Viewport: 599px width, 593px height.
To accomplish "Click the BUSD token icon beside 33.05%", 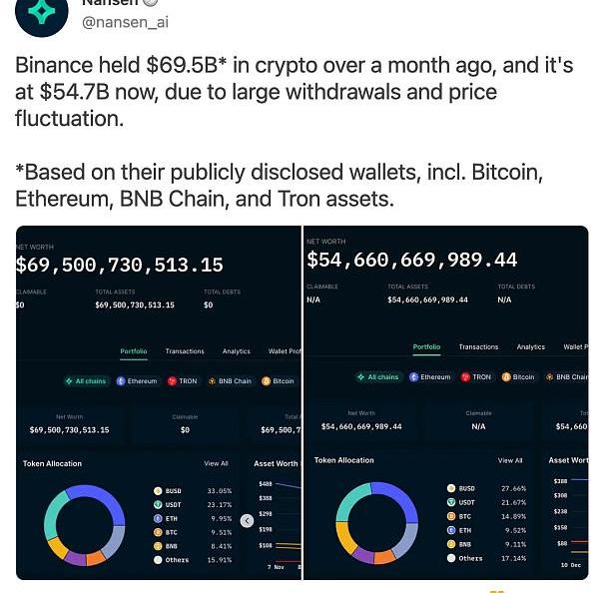I will [x=158, y=491].
